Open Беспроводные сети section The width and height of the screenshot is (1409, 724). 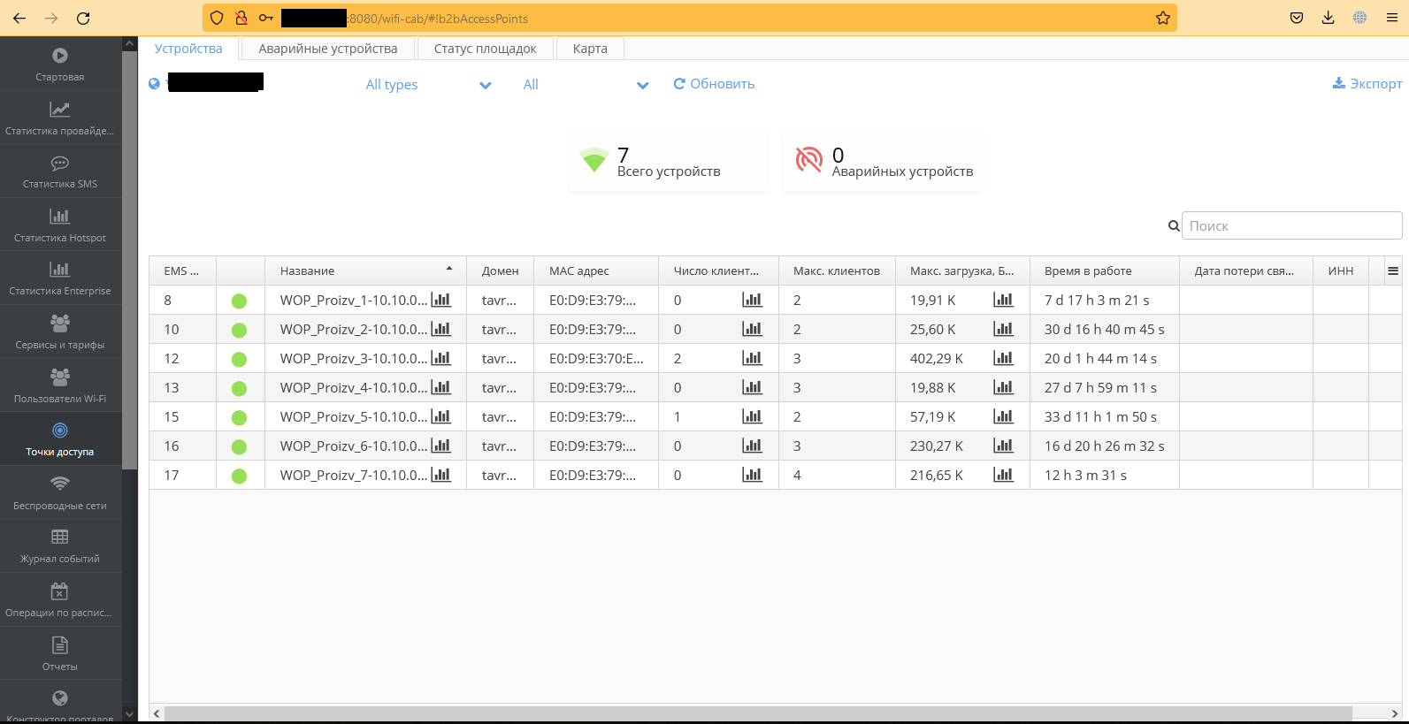(60, 493)
